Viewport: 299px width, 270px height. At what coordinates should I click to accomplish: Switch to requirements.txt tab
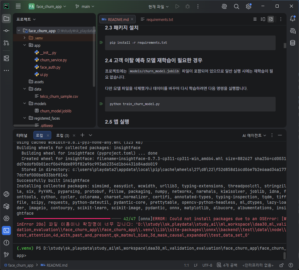tap(157, 19)
